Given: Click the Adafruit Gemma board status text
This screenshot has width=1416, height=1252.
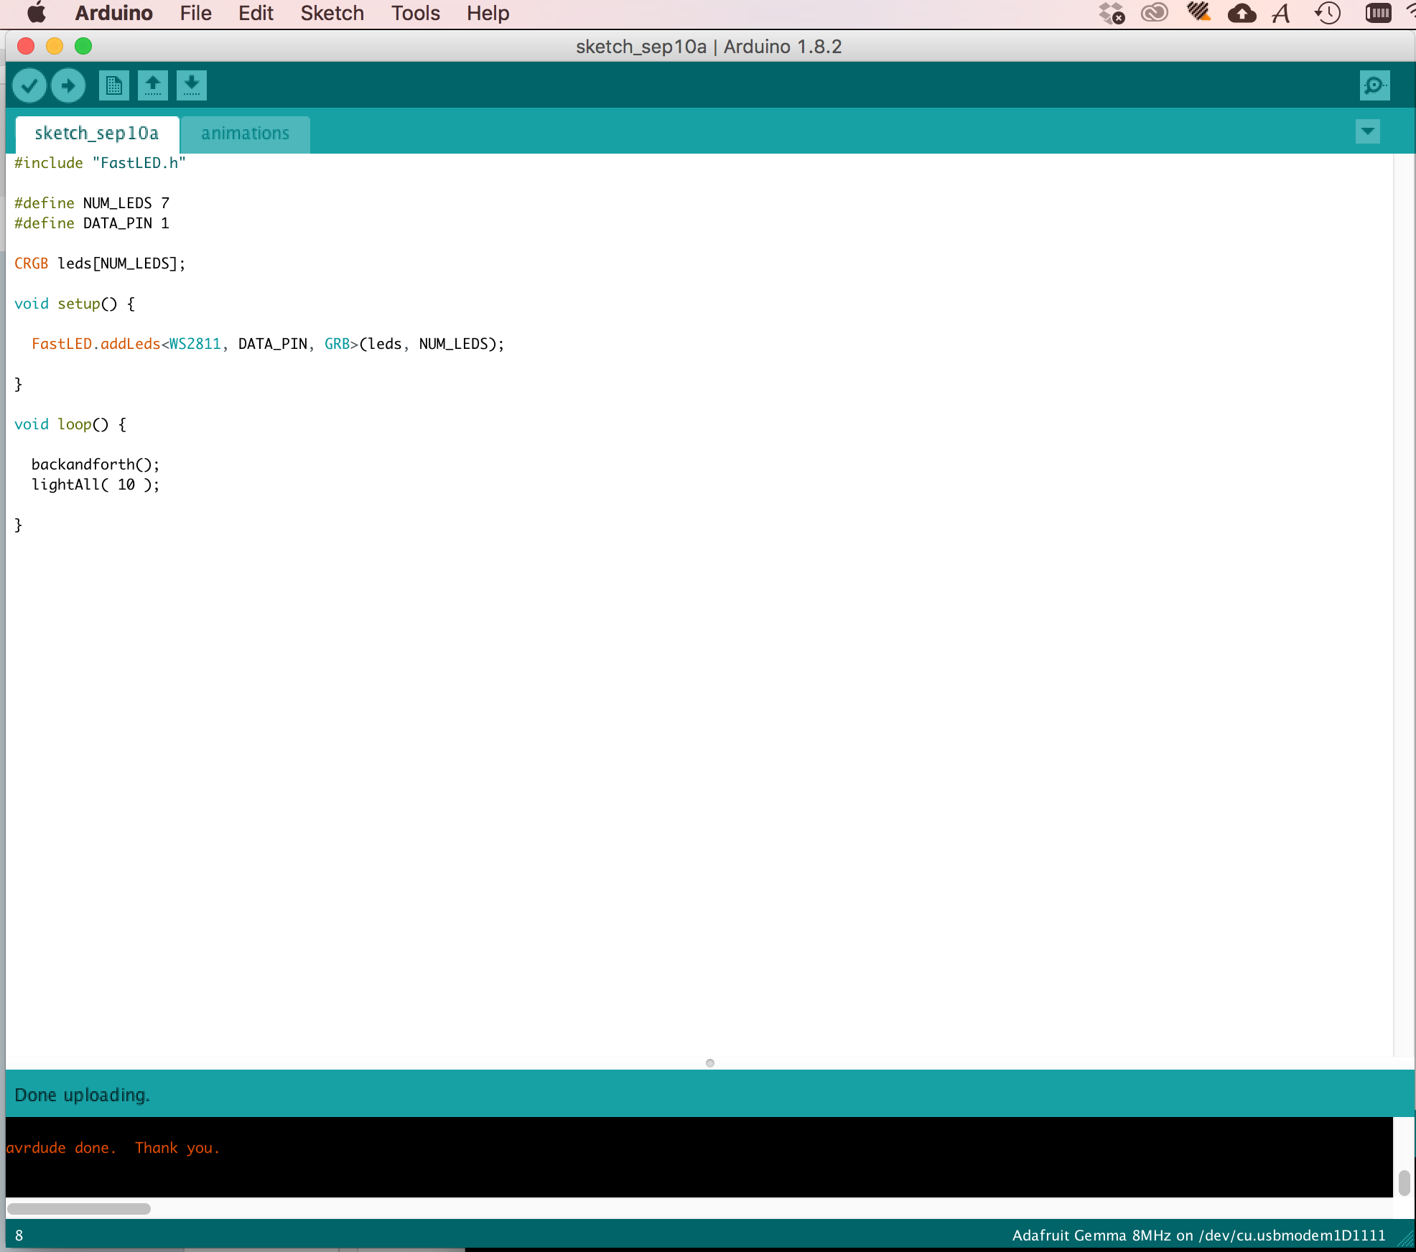Looking at the screenshot, I should 1198,1235.
